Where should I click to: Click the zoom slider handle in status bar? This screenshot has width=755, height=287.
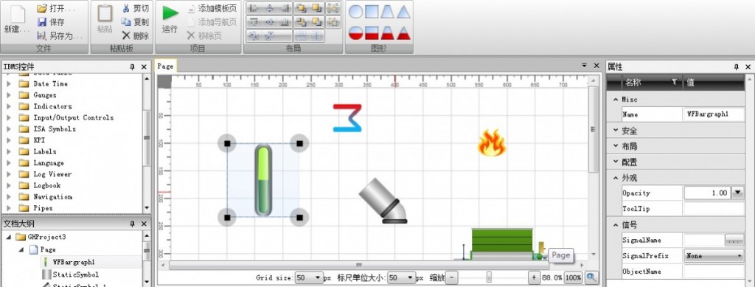489,277
